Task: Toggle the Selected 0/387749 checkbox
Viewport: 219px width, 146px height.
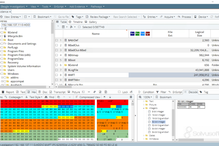Action: pyautogui.click(x=79, y=27)
